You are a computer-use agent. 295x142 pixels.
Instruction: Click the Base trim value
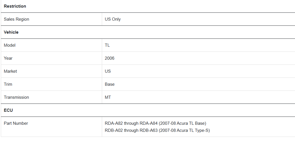(x=110, y=84)
